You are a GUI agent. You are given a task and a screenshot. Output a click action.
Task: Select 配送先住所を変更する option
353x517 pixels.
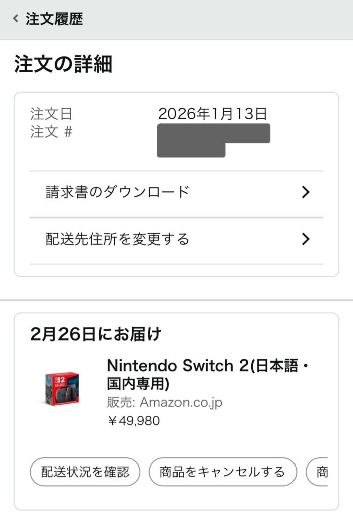pyautogui.click(x=117, y=239)
